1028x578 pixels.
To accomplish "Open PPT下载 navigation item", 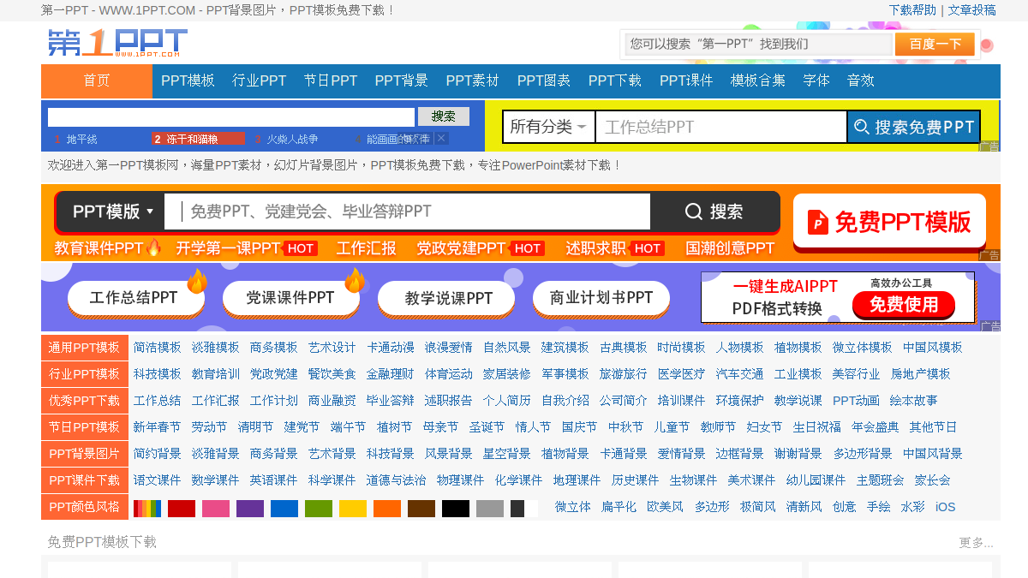I will [615, 80].
